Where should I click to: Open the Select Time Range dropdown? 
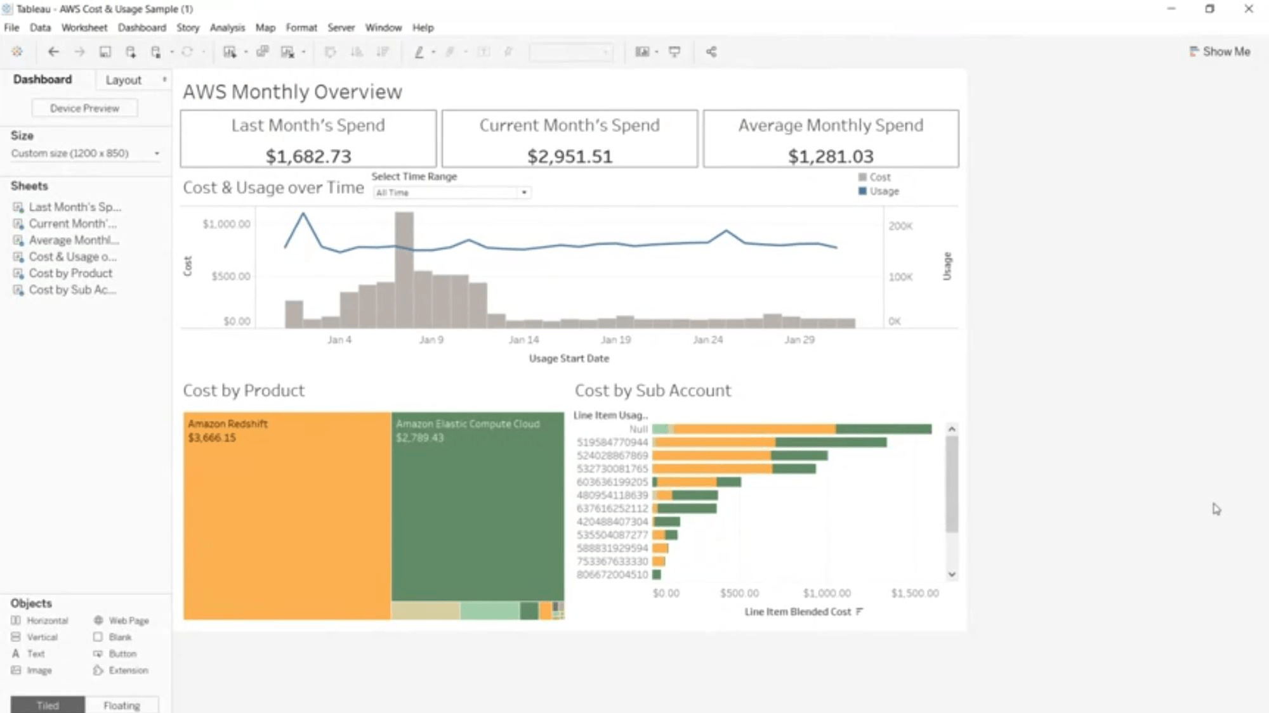451,193
